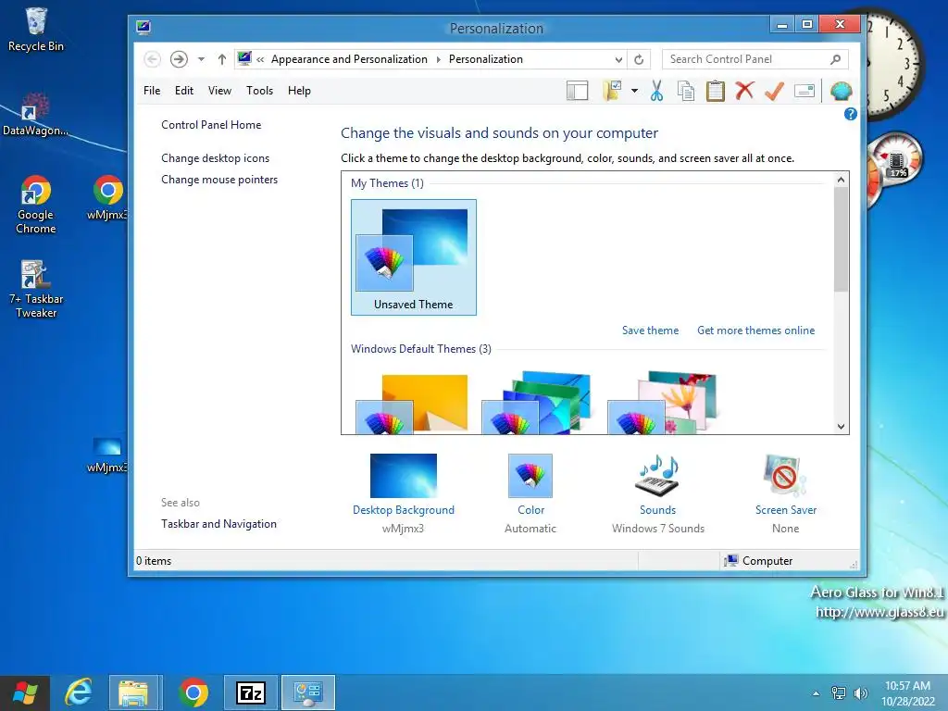Click the search magnifier icon
This screenshot has height=711, width=948.
pyautogui.click(x=836, y=59)
